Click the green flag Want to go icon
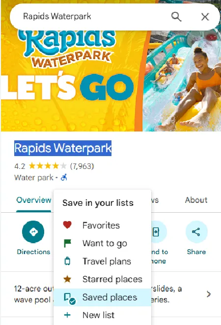The image size is (221, 325). tap(67, 243)
